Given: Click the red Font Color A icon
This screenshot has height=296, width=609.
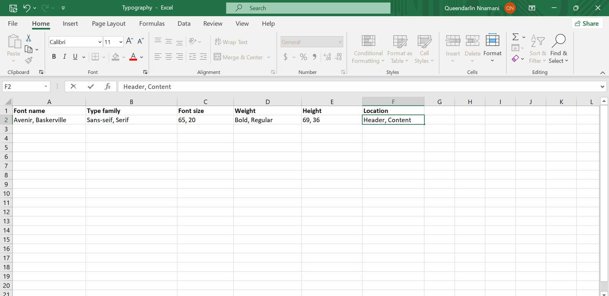Looking at the screenshot, I should click(133, 57).
